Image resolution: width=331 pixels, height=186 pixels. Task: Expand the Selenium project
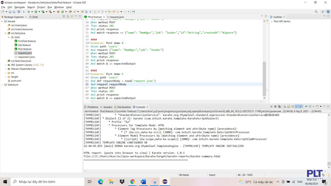pyautogui.click(x=2, y=85)
